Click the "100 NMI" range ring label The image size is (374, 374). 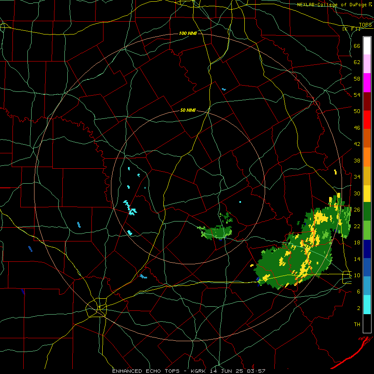tap(188, 33)
